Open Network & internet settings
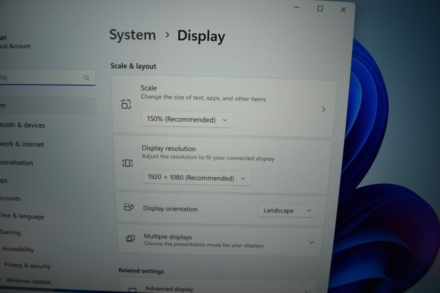The height and width of the screenshot is (293, 440). [x=22, y=144]
